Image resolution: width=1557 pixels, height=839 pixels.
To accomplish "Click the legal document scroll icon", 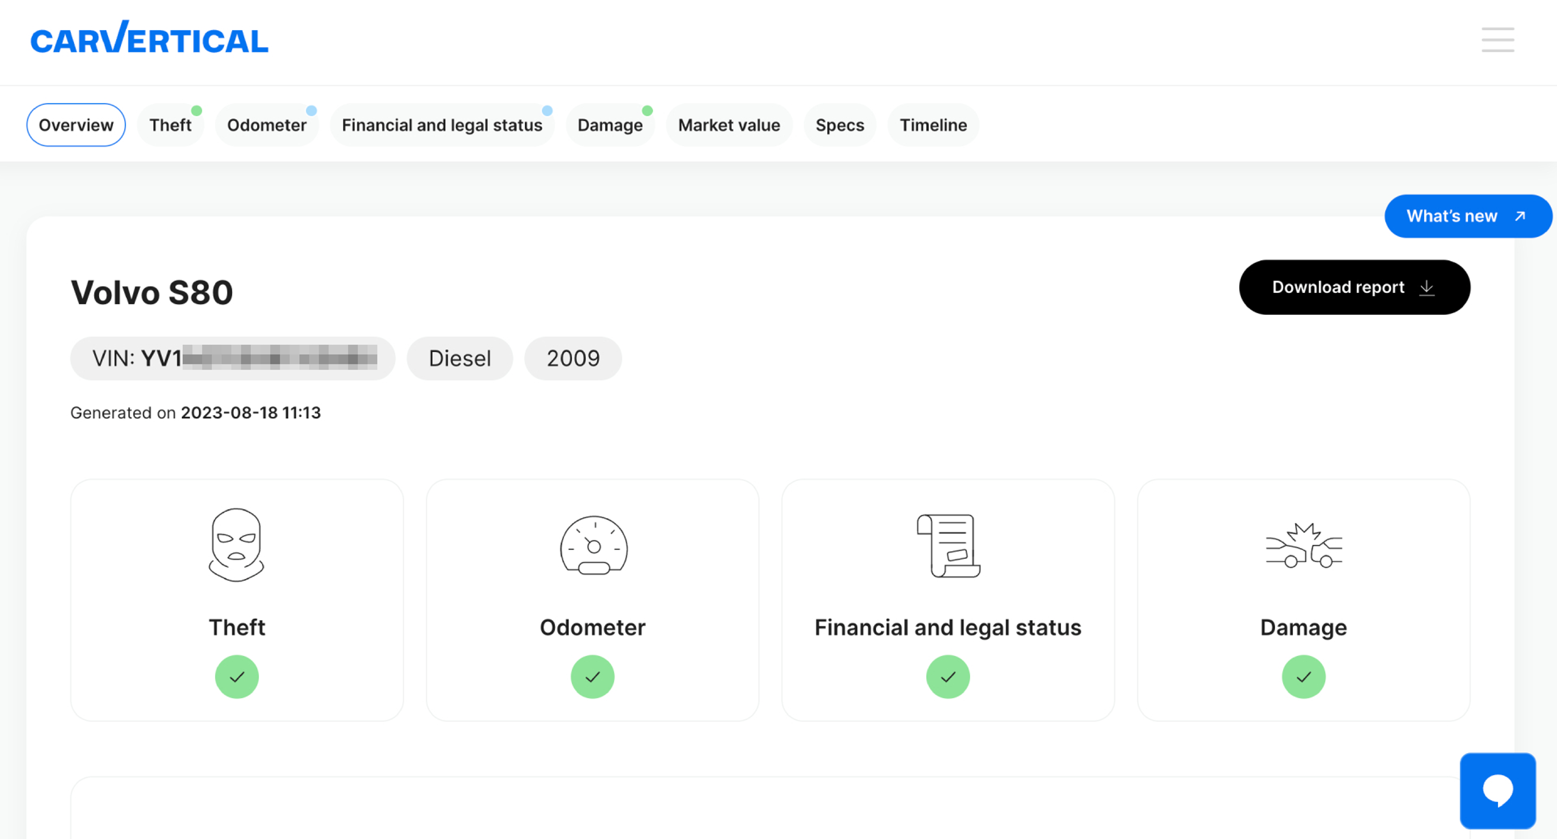I will pos(948,546).
